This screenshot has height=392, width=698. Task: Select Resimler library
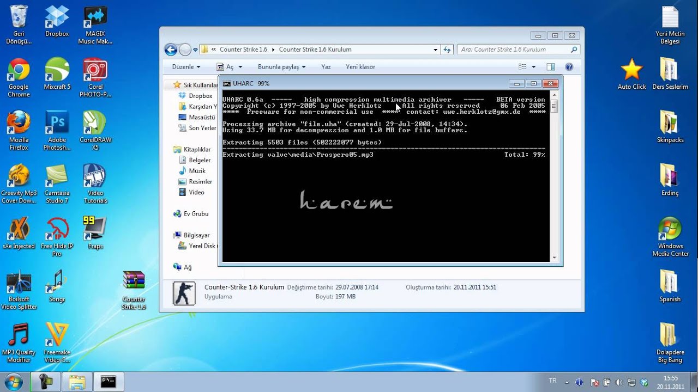click(x=195, y=181)
